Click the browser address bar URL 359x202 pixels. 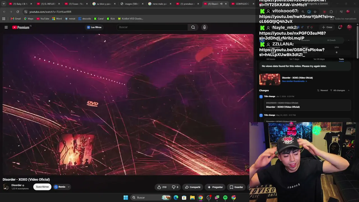pos(50,12)
